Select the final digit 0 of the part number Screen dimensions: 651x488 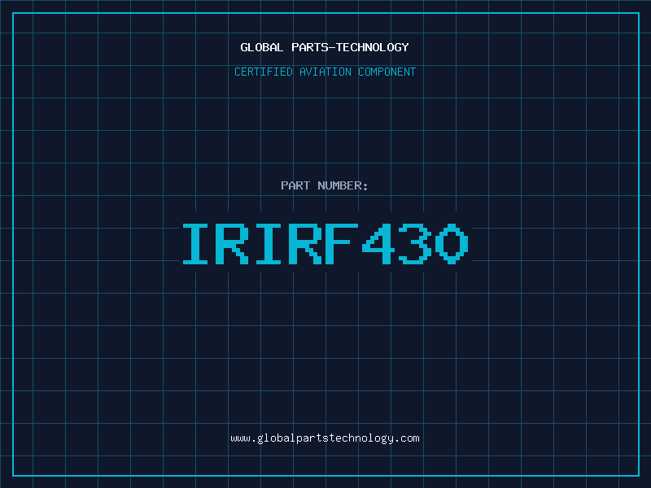452,244
